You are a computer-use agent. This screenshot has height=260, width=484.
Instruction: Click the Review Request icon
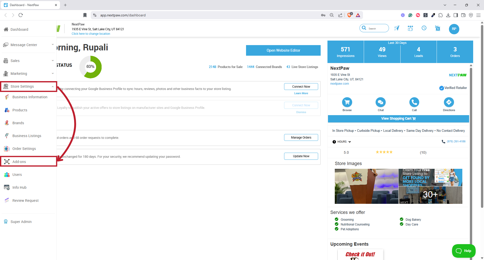coord(7,201)
